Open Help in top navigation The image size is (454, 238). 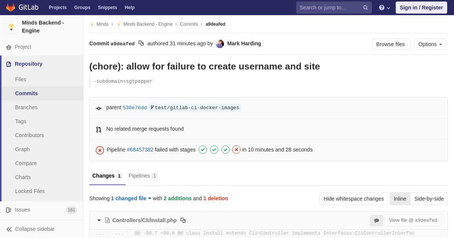[130, 8]
